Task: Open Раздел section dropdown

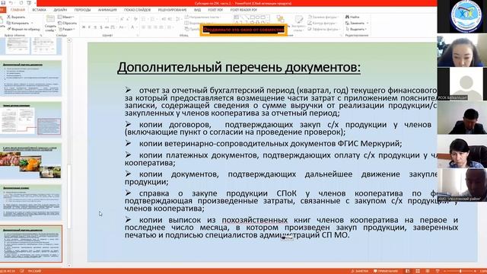Action: click(x=66, y=29)
